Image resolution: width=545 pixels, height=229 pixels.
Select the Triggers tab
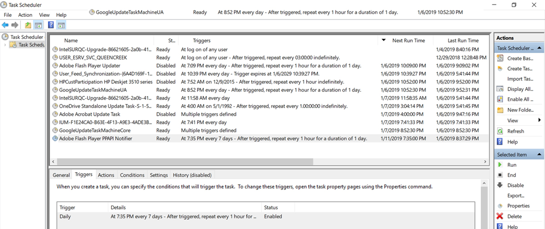point(84,174)
